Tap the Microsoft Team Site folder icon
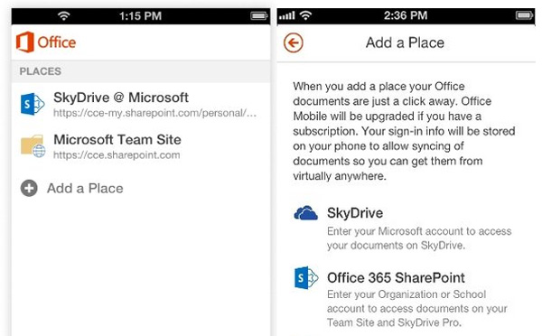This screenshot has width=542, height=336. 33,146
